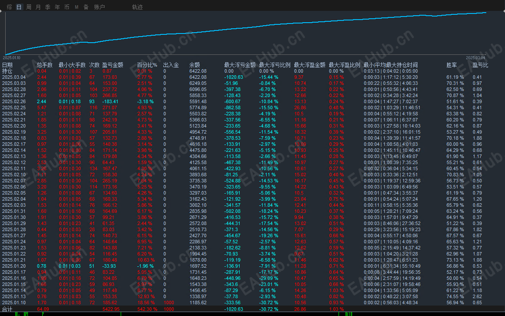Viewport: 505px width, 316px height.
Task: Click profit ratio 1.88
Action: [x=477, y=138]
